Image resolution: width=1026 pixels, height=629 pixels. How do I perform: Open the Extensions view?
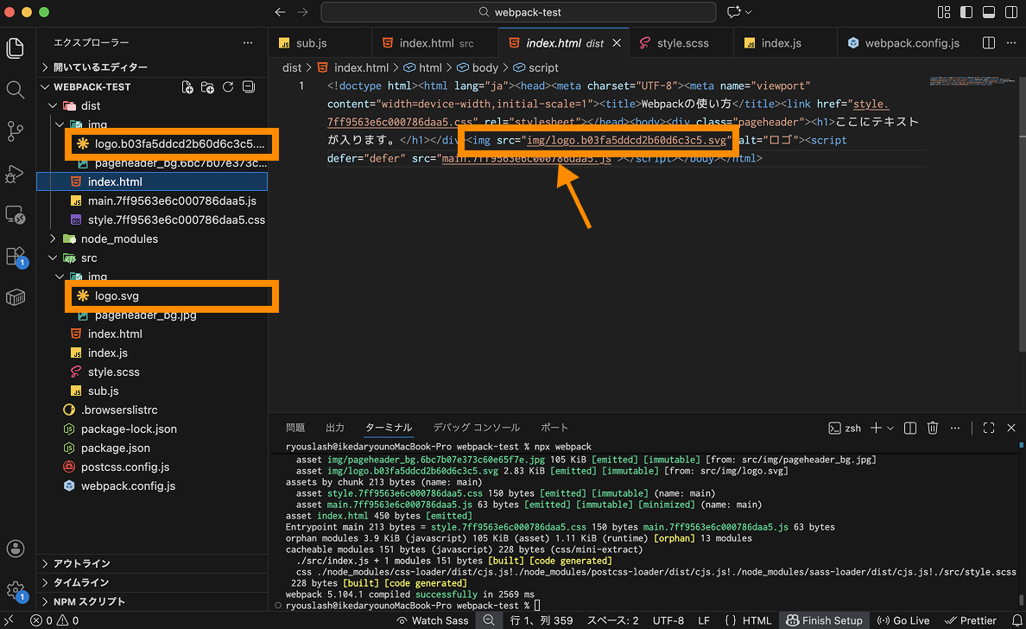15,256
